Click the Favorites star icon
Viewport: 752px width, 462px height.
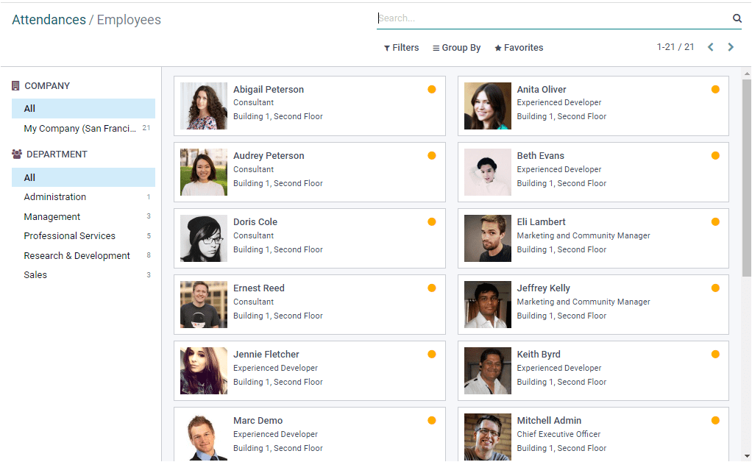(x=500, y=47)
